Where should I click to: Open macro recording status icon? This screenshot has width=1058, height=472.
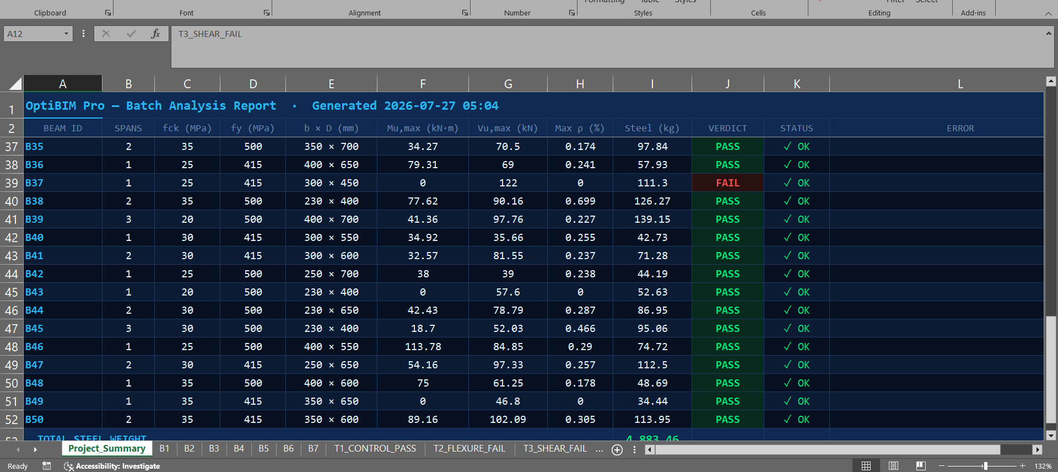click(47, 466)
